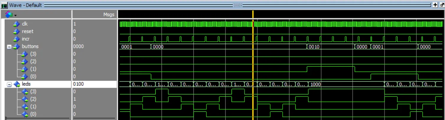Select the reset signal name
Image resolution: width=445 pixels, height=120 pixels.
[27, 32]
